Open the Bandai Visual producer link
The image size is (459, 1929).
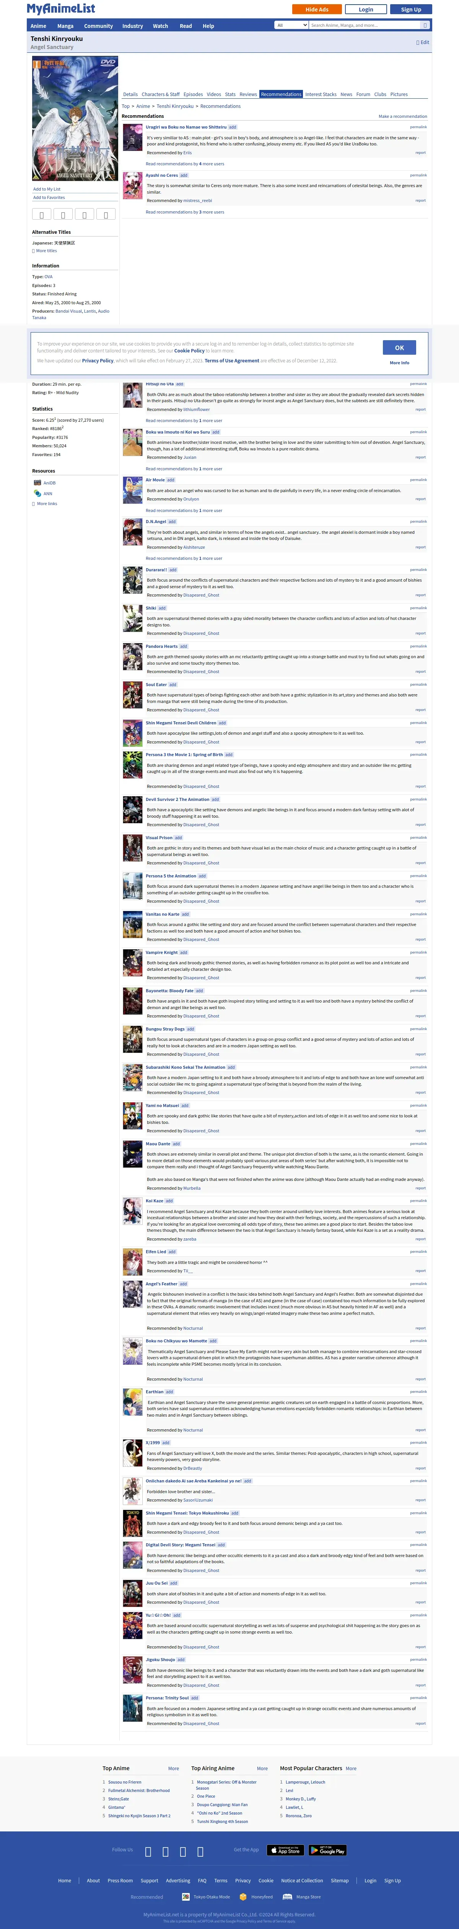[x=68, y=311]
